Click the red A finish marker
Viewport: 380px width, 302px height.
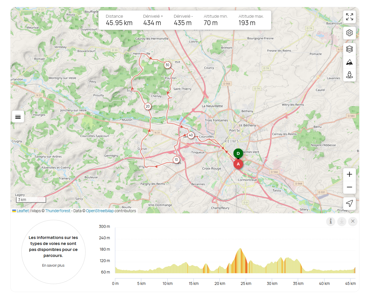pyautogui.click(x=238, y=164)
